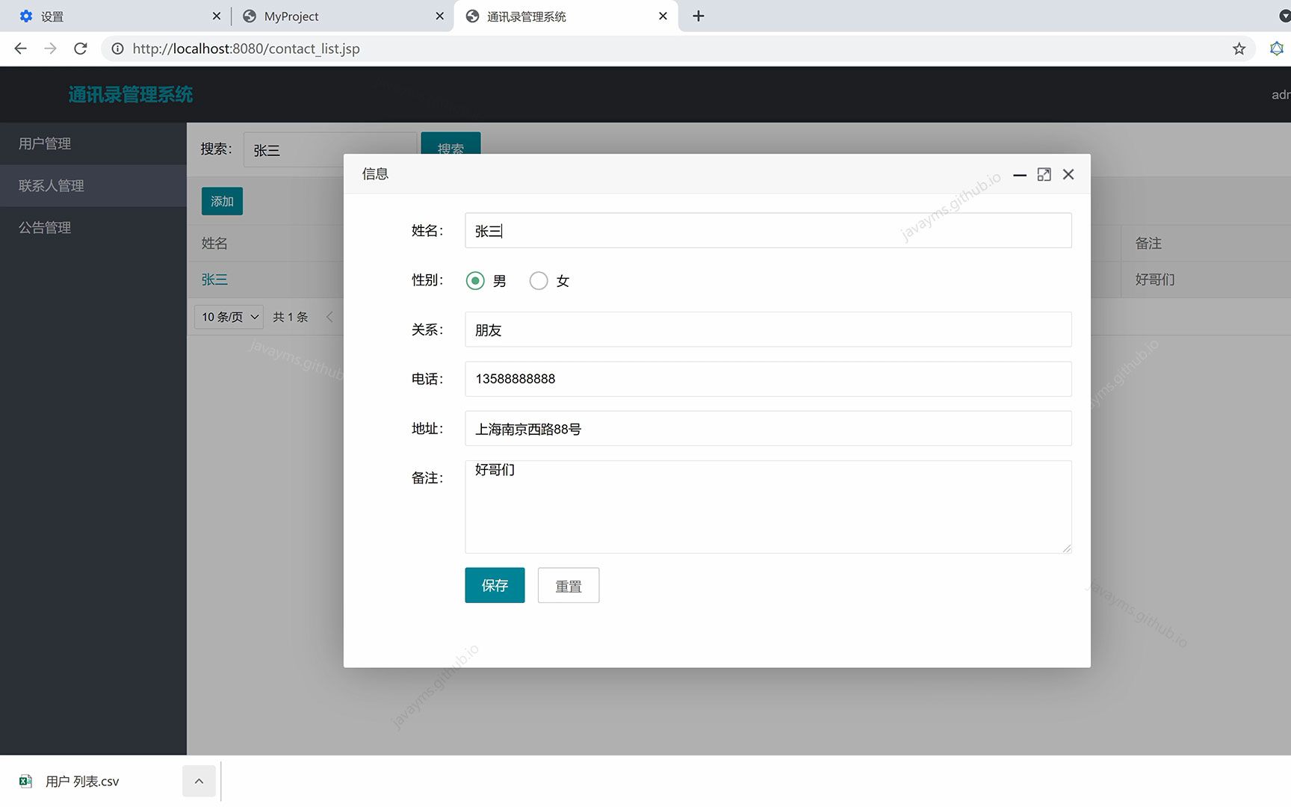This screenshot has width=1291, height=807.
Task: Open the 张三 contact link in table
Action: coord(214,279)
